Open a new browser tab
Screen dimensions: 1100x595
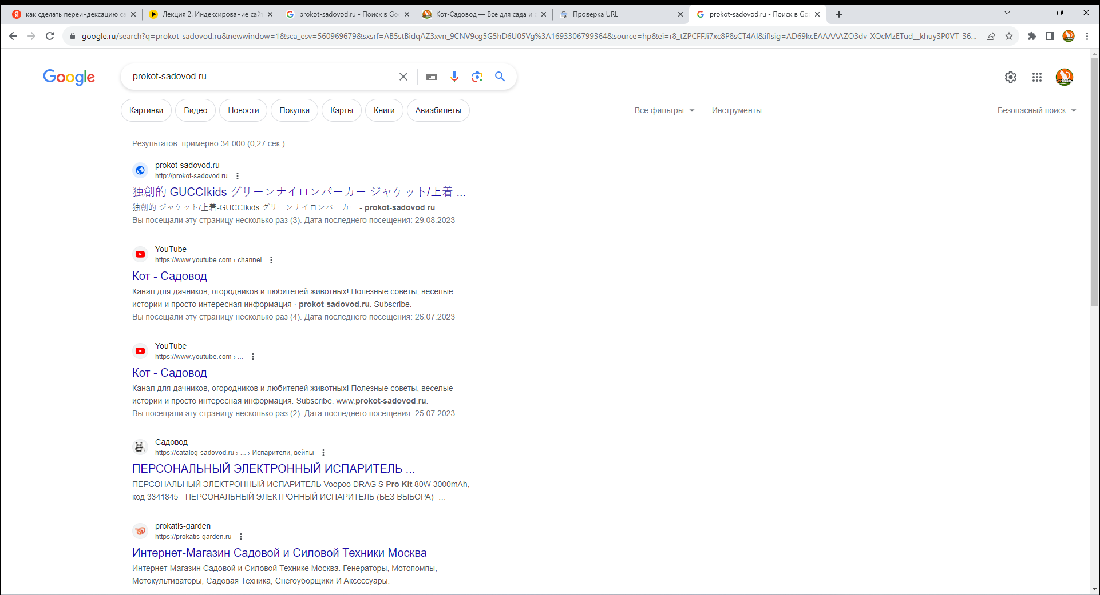839,14
